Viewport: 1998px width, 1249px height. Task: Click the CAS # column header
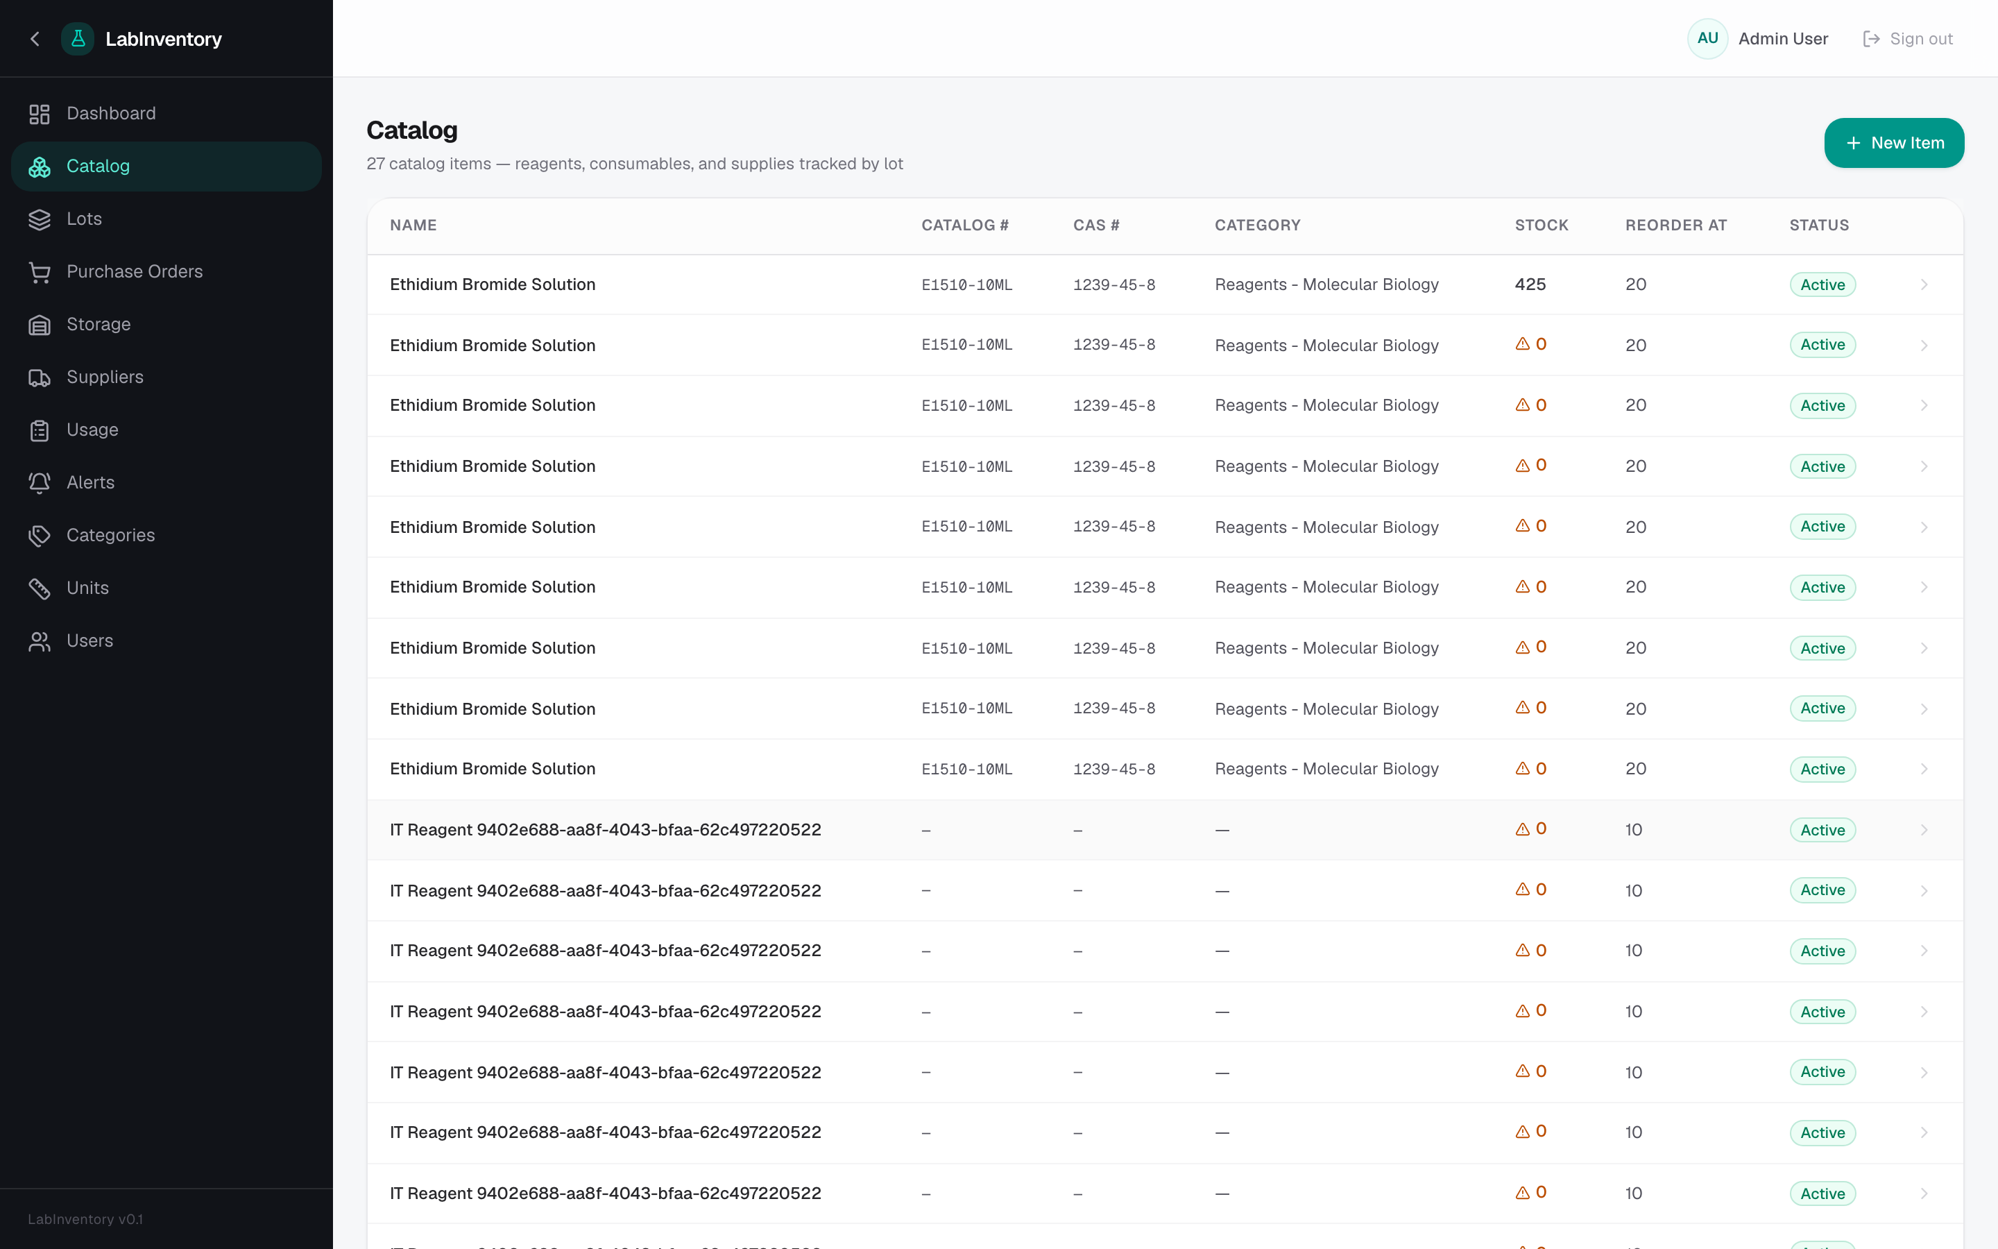[1095, 226]
